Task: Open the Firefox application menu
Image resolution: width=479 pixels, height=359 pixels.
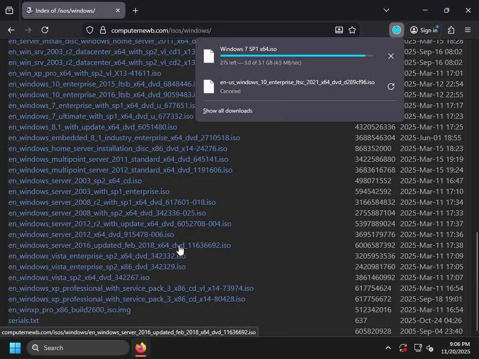Action: pyautogui.click(x=468, y=30)
